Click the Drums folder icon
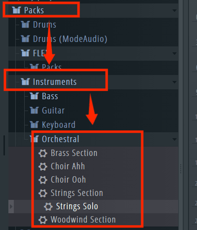Image resolution: width=197 pixels, height=230 pixels. (x=25, y=25)
